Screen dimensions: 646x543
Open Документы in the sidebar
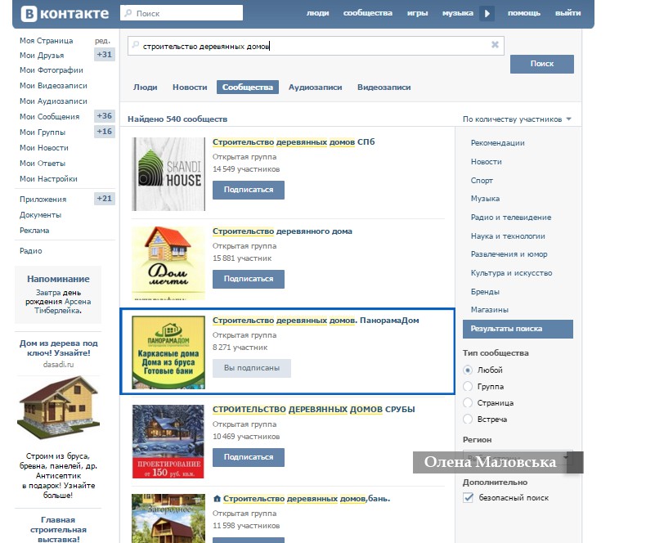40,214
